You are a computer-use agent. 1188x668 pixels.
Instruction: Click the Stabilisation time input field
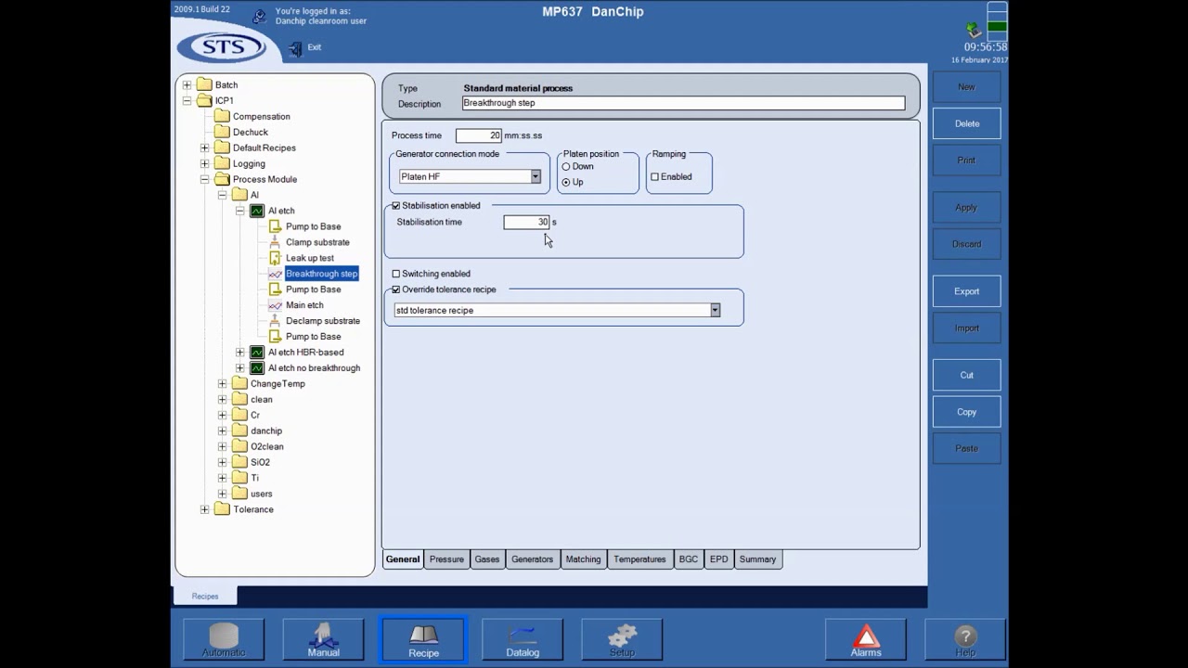[x=526, y=222]
